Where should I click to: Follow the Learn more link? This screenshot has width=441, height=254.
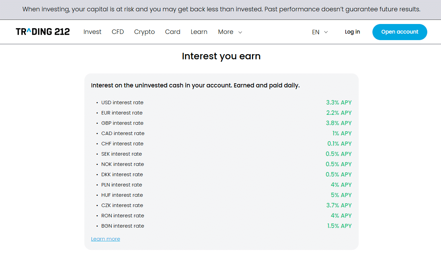click(x=106, y=239)
